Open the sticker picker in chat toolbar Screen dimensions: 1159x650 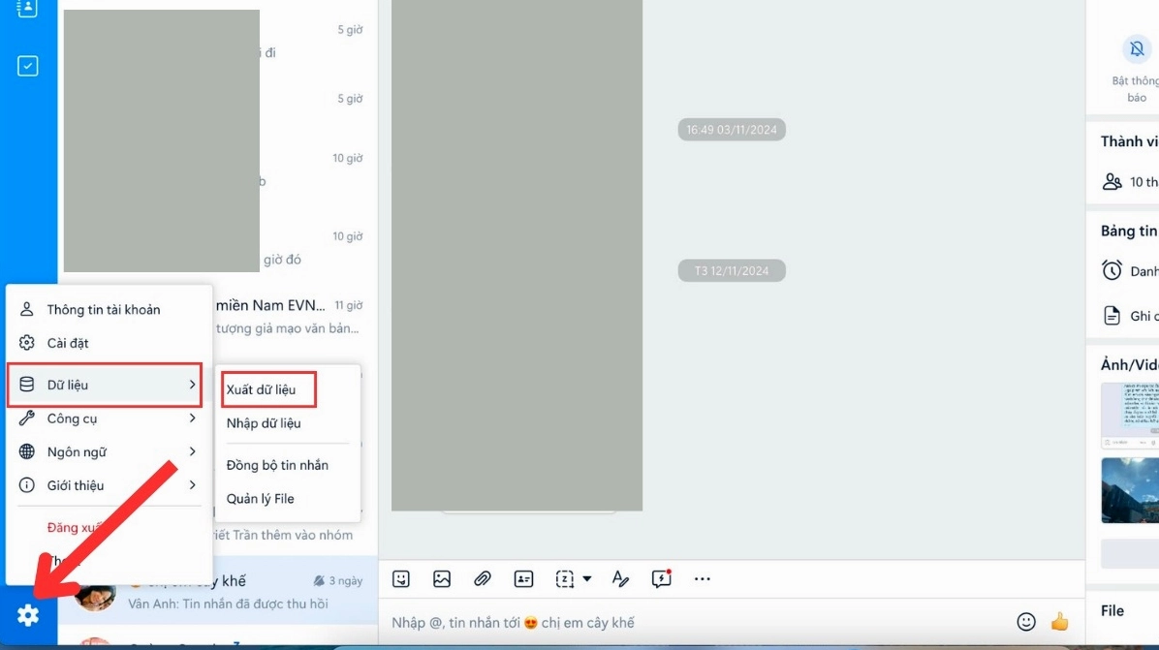coord(401,579)
